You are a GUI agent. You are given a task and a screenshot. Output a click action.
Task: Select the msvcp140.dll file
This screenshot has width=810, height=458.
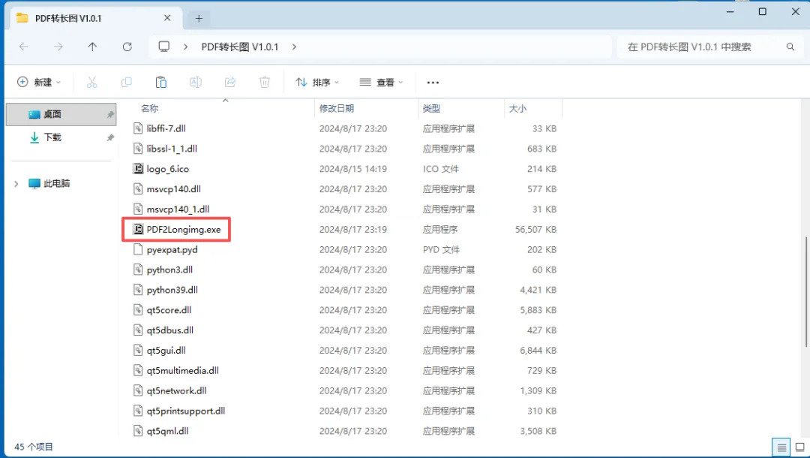173,188
